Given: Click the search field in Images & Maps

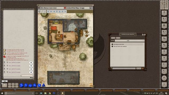Looking at the screenshot, I should coord(124,68).
